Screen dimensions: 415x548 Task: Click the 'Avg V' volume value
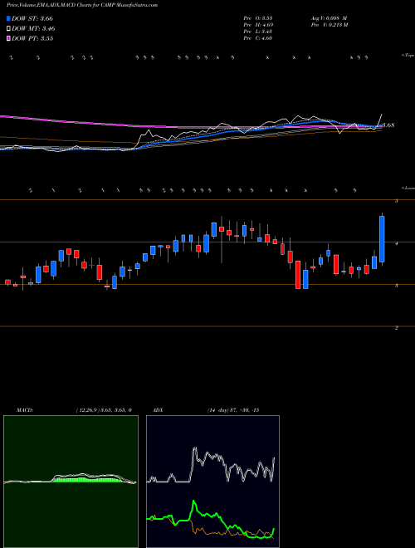[329, 18]
